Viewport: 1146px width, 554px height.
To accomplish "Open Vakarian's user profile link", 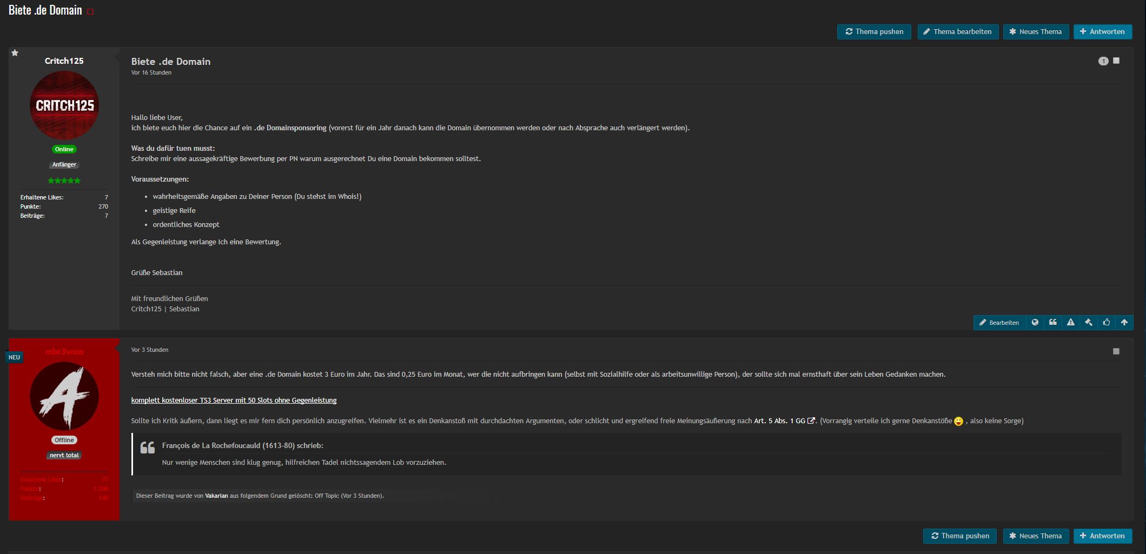I will coord(216,496).
